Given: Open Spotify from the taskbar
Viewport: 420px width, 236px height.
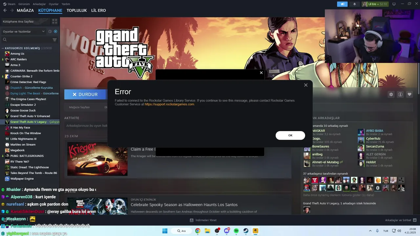Looking at the screenshot, I should (x=236, y=231).
